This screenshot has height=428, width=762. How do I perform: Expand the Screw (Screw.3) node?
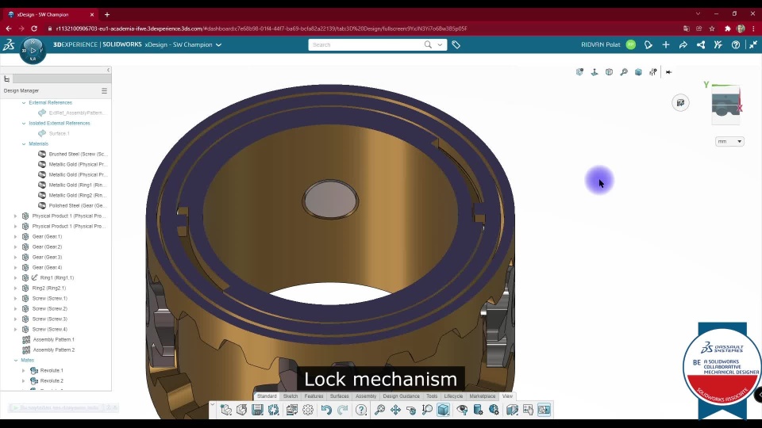pos(16,319)
